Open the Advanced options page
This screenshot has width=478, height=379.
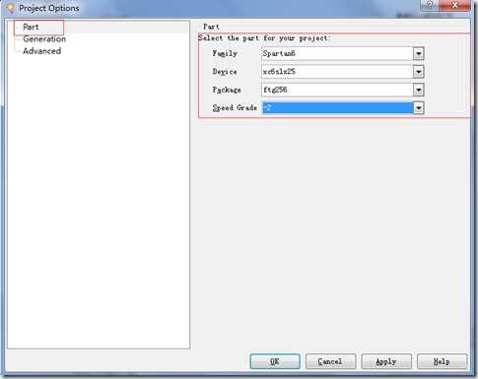41,51
